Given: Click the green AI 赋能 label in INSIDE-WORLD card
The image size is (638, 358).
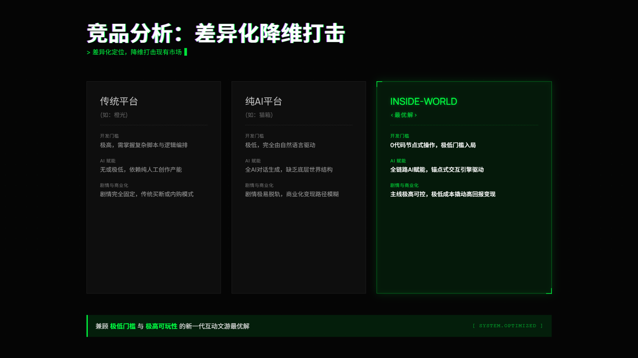Looking at the screenshot, I should point(398,161).
